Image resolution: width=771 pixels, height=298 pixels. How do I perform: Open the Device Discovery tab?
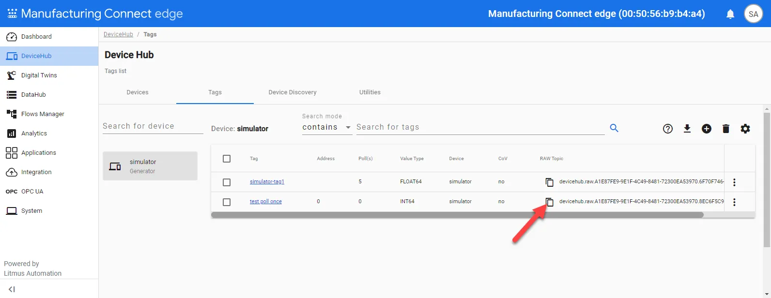[293, 92]
